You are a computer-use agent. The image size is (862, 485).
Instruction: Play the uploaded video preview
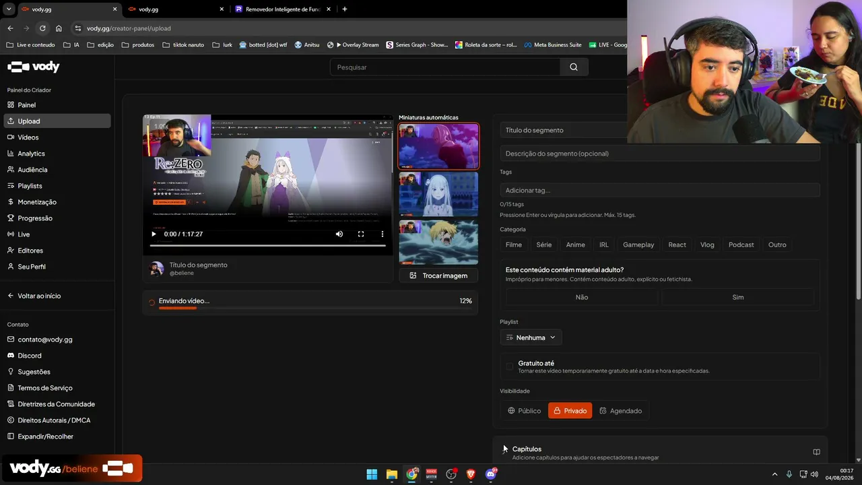coord(154,234)
